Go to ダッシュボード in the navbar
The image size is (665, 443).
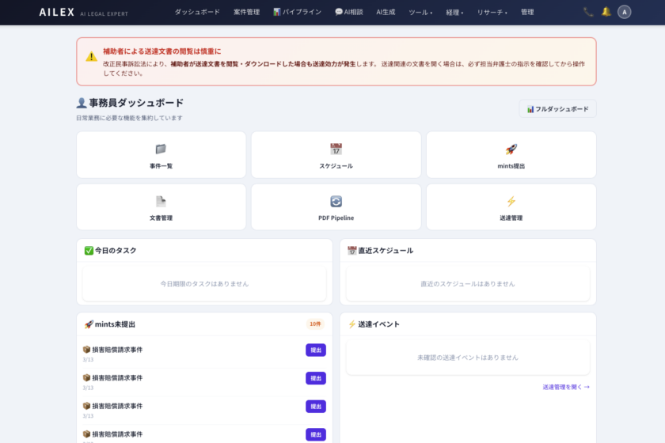(x=197, y=13)
